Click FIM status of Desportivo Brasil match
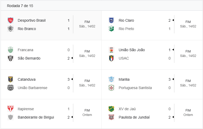This screenshot has width=203, height=129. pyautogui.click(x=87, y=22)
